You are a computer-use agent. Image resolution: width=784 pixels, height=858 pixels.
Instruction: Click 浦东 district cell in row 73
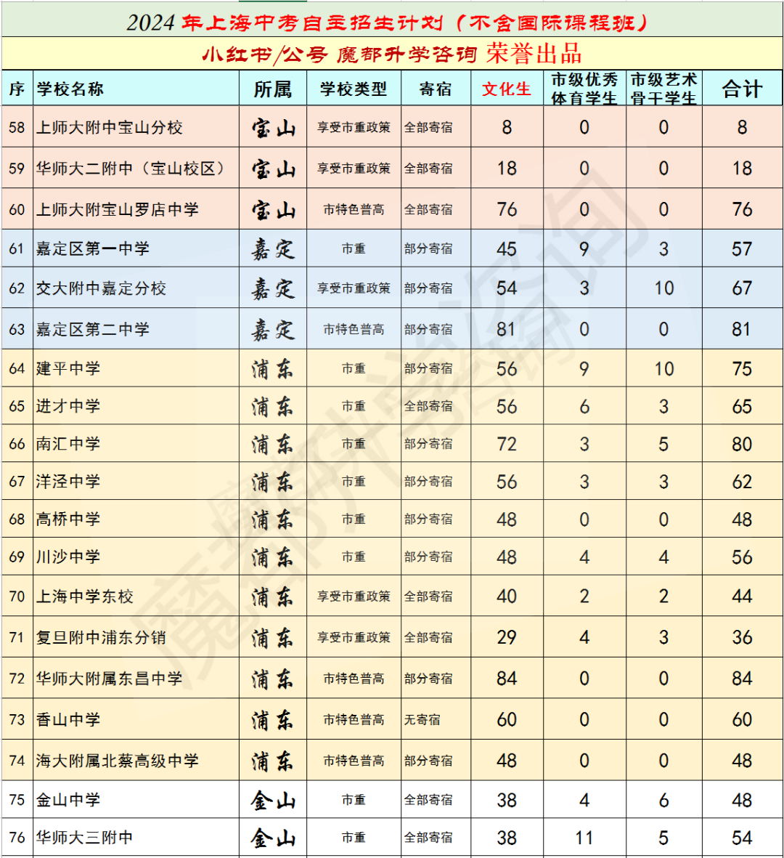click(273, 719)
